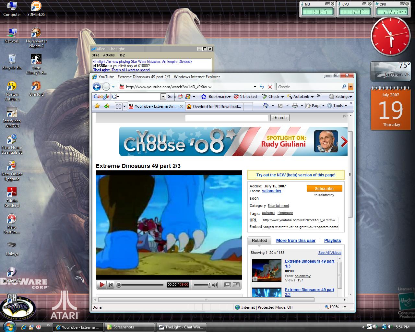This screenshot has width=415, height=332.
Task: Click the Print icon
Action: point(295,106)
